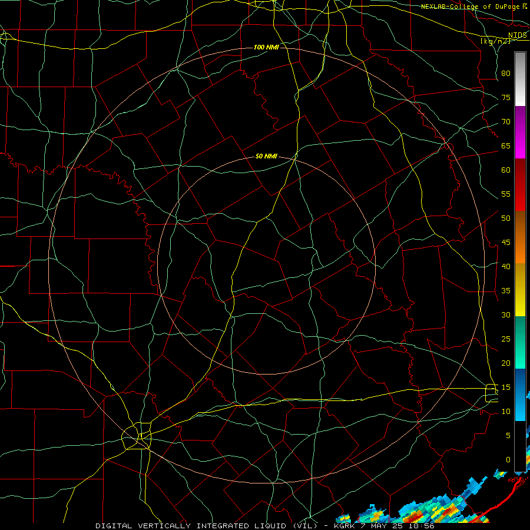The height and width of the screenshot is (530, 530).
Task: Click the 30 value on the VIL scale
Action: tap(506, 314)
